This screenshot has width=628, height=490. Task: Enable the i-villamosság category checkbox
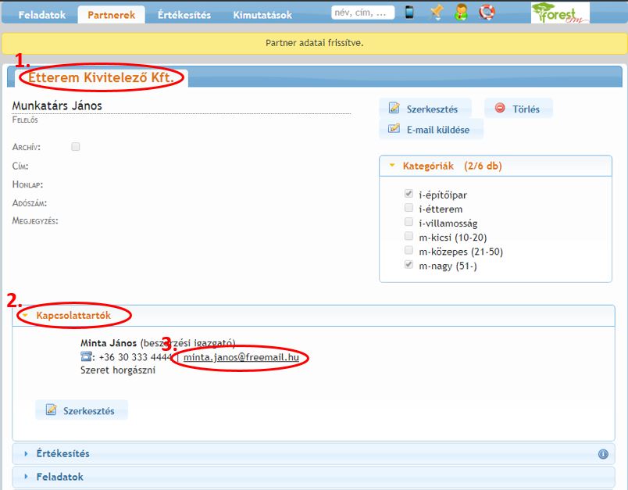(x=409, y=223)
